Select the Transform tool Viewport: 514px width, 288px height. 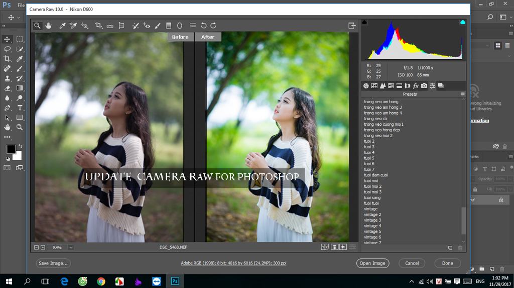click(x=121, y=26)
